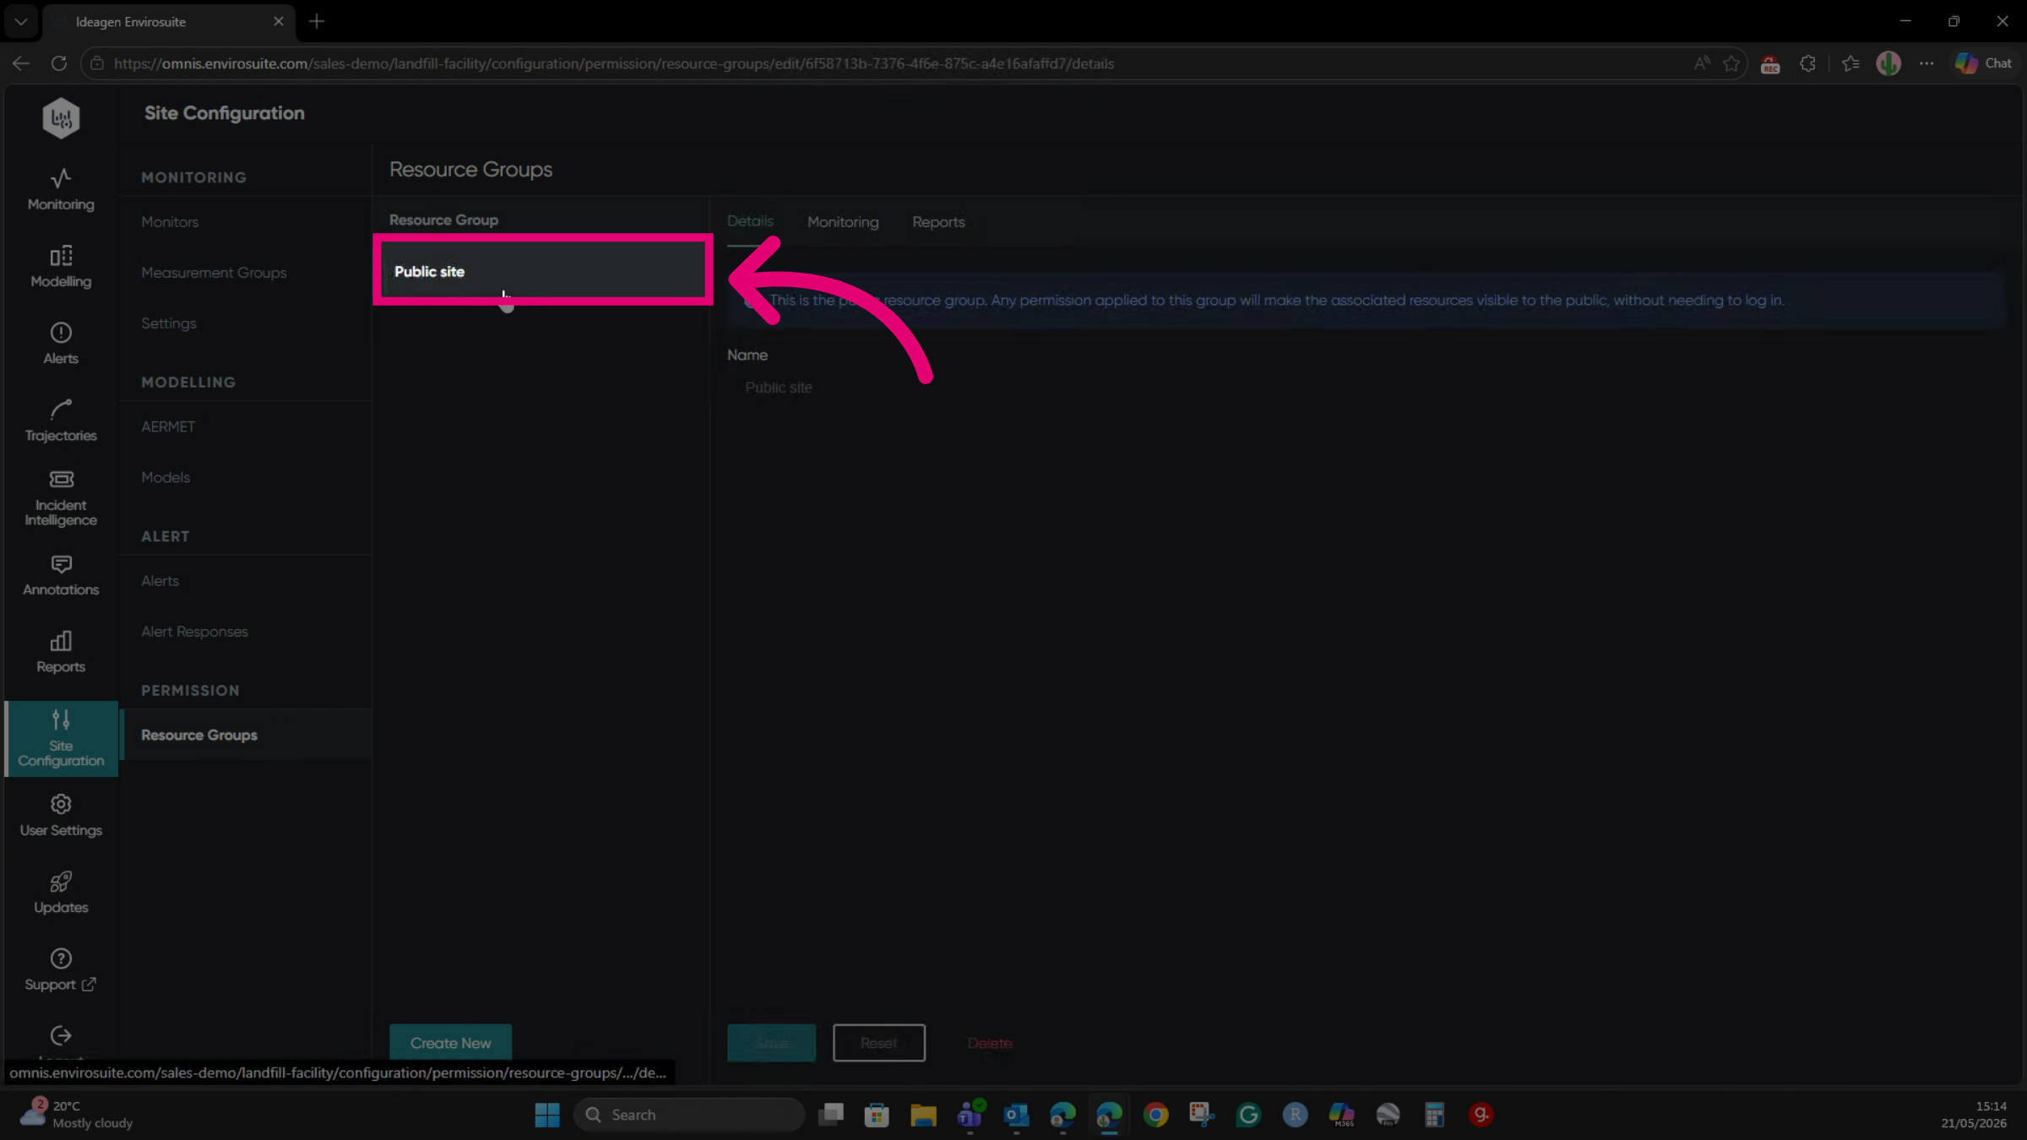The height and width of the screenshot is (1140, 2027).
Task: Open the browser Extensions puzzle icon
Action: (1807, 63)
